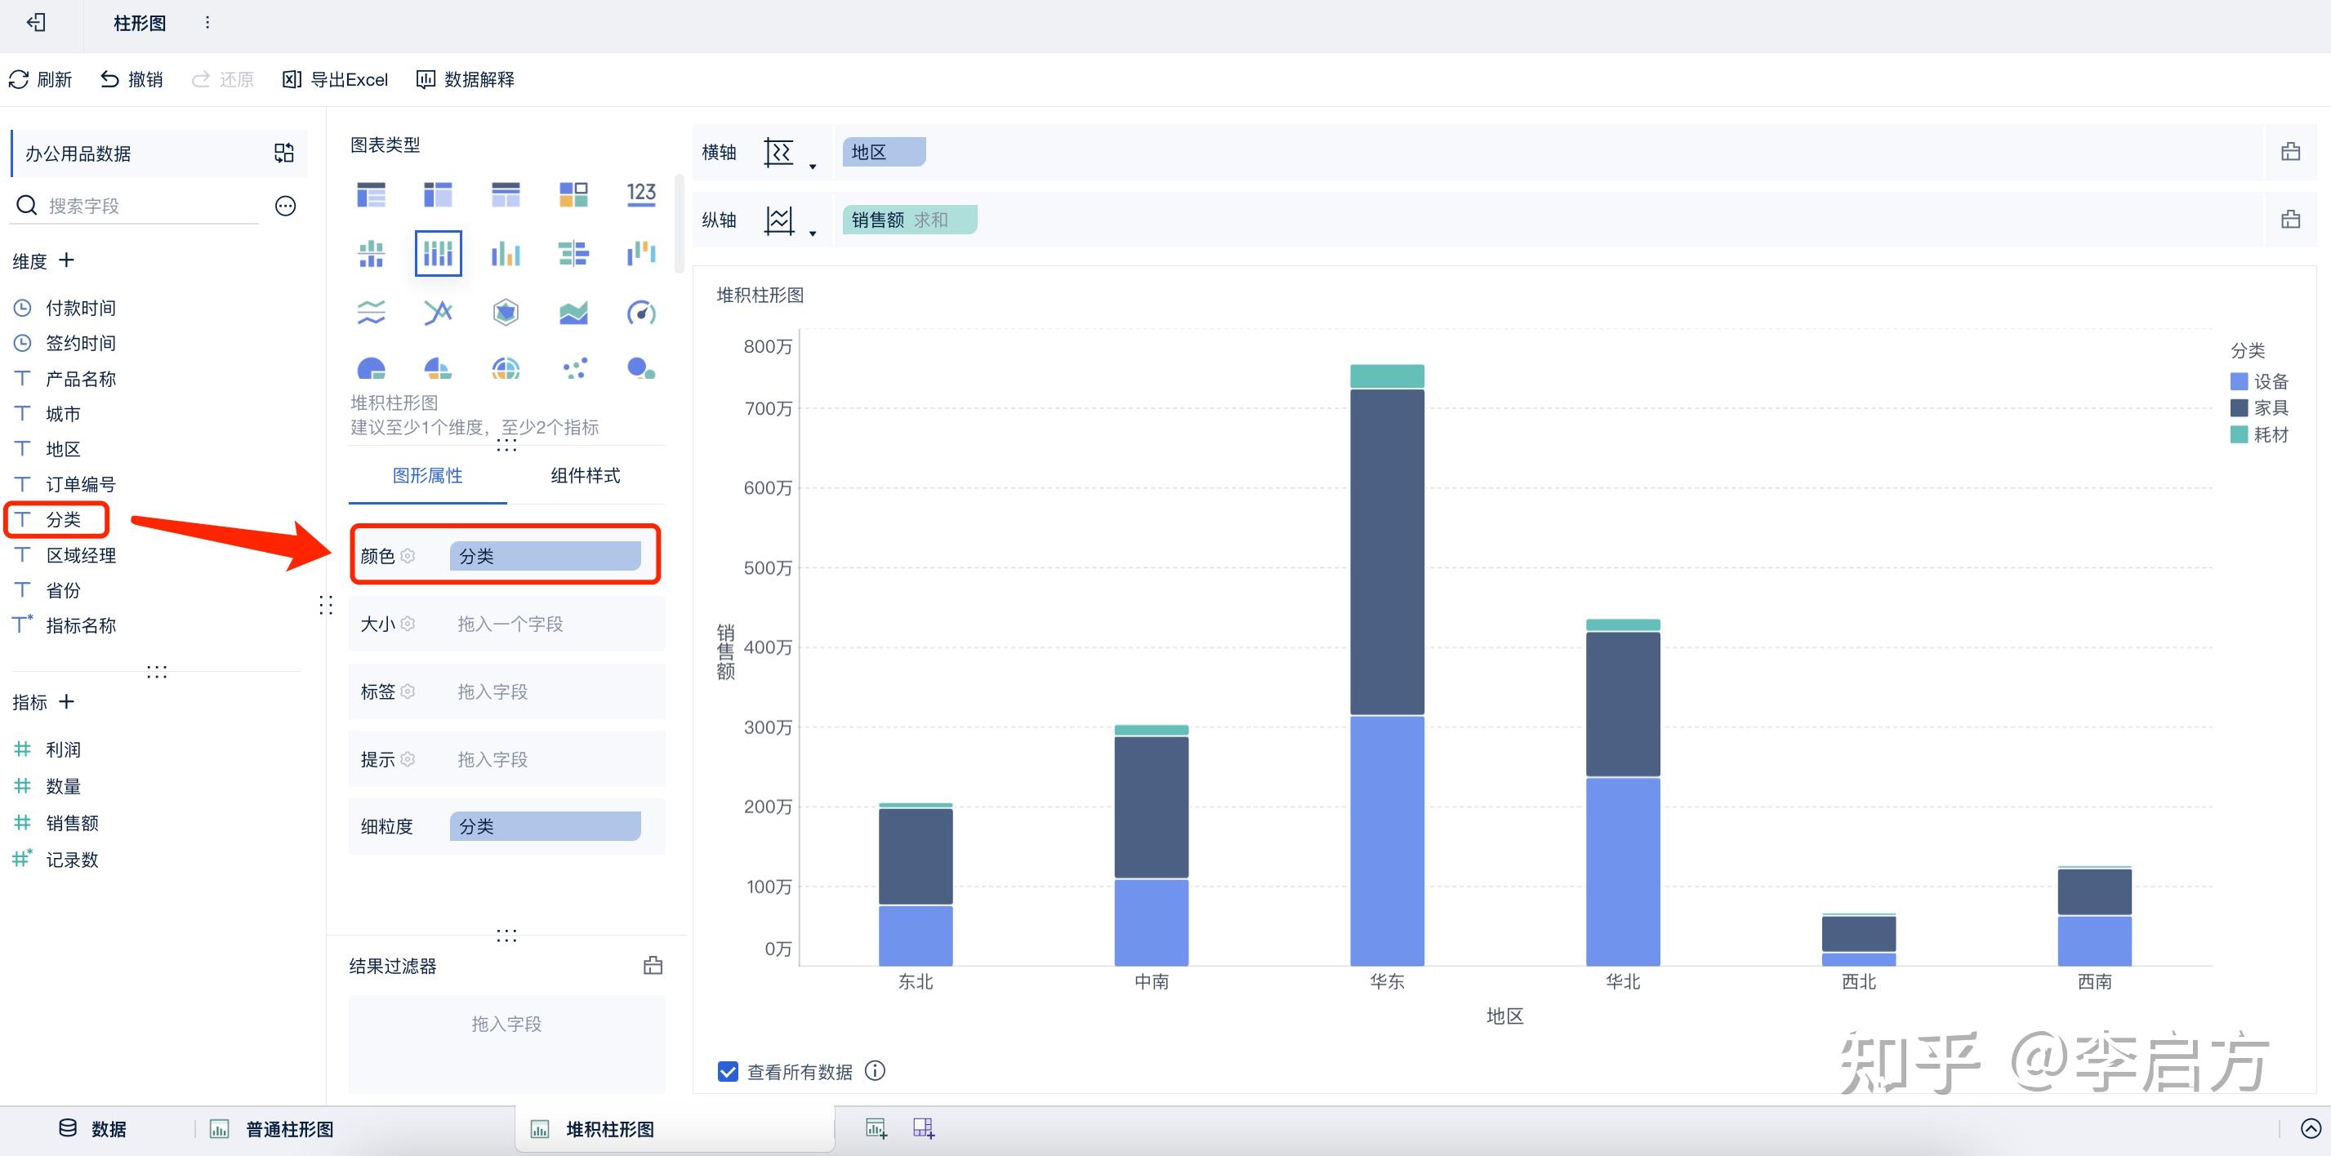Click the info icon beside 查看所有数据

pos(875,1071)
